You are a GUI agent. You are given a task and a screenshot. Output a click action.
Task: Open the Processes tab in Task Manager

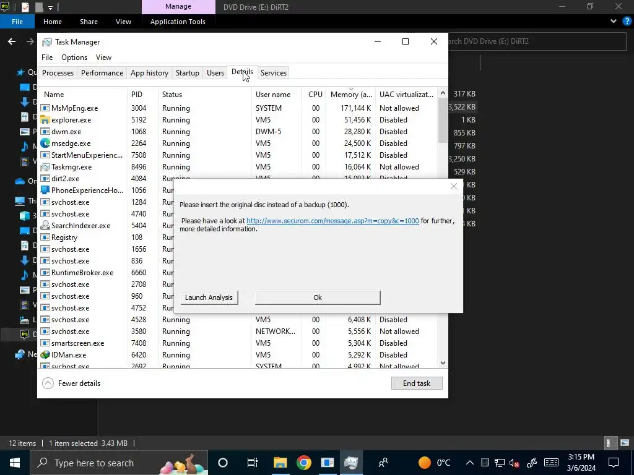point(58,73)
